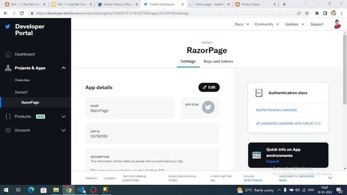Open Authentication methods link

click(276, 110)
